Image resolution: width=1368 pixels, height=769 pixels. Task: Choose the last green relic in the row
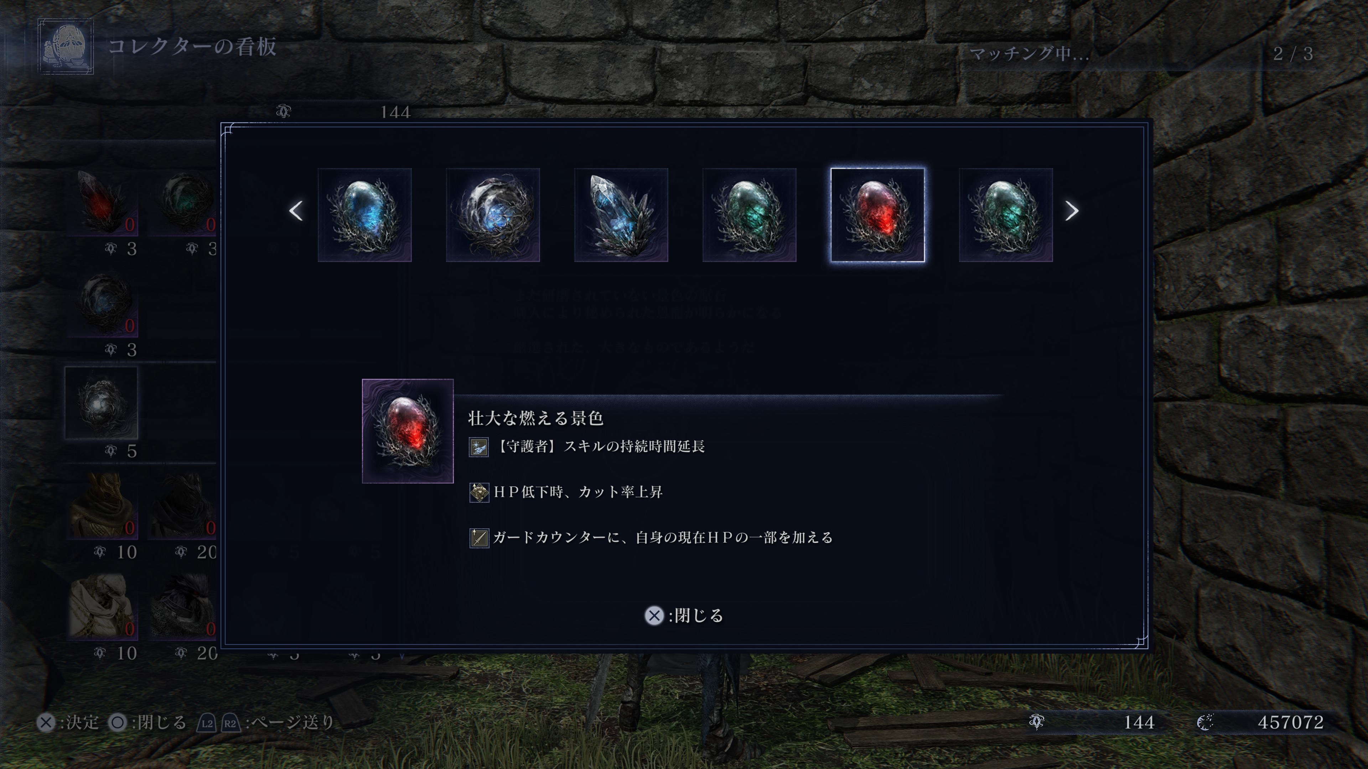click(x=1006, y=215)
